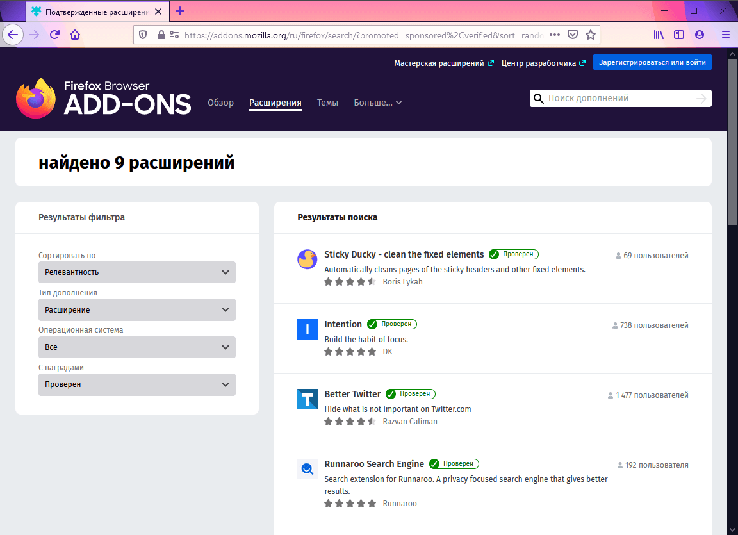738x535 pixels.
Task: Minimize the Firefox window
Action: pos(664,11)
